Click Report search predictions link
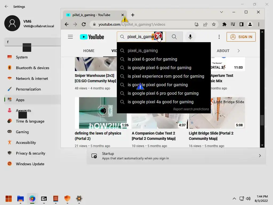This screenshot has height=205, width=273. tap(191, 109)
